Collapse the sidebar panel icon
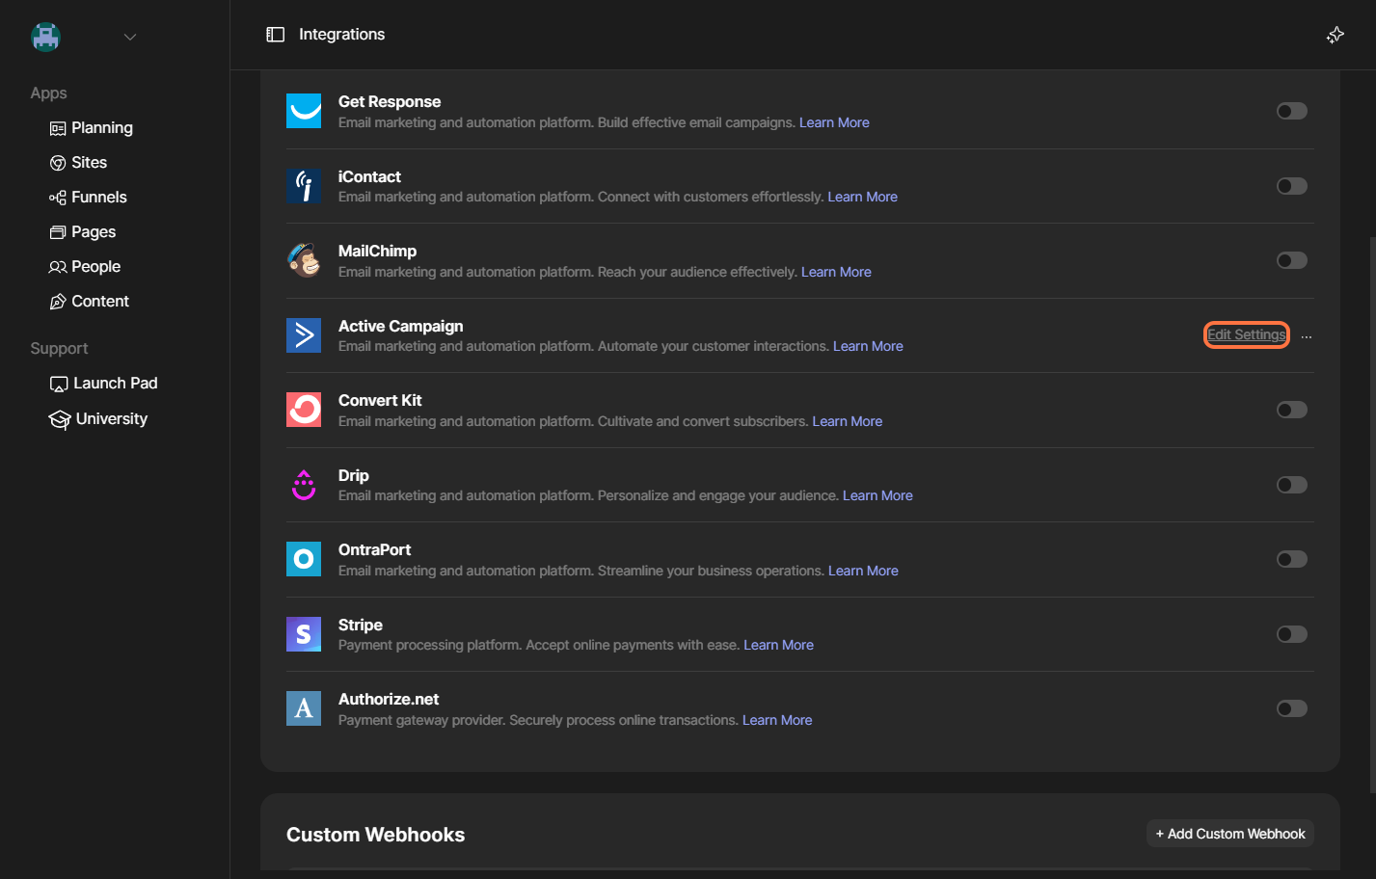1376x879 pixels. coord(276,35)
